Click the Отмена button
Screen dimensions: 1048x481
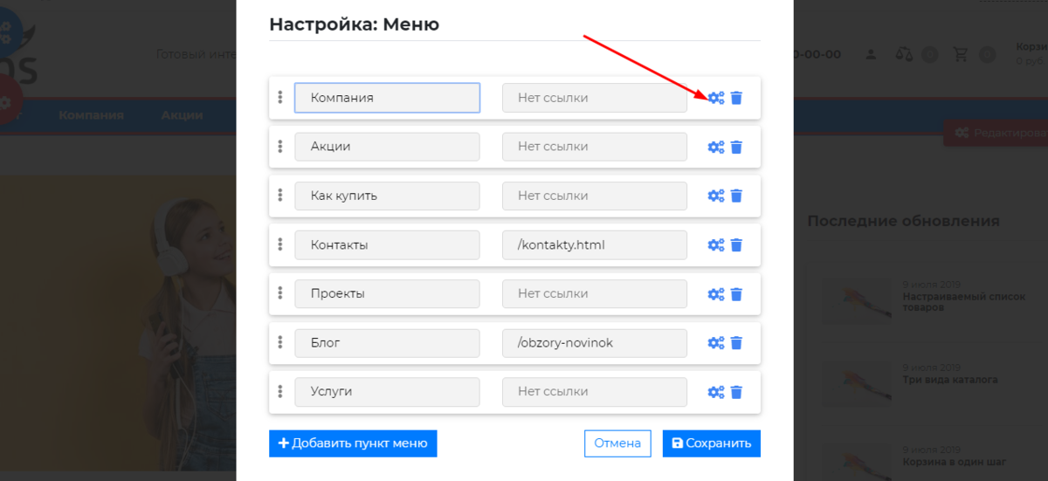(x=617, y=443)
